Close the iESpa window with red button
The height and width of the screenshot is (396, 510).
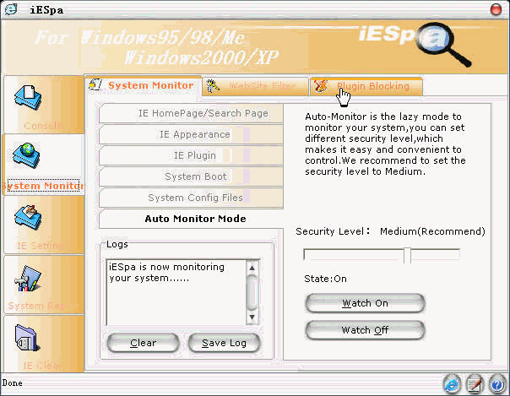496,9
